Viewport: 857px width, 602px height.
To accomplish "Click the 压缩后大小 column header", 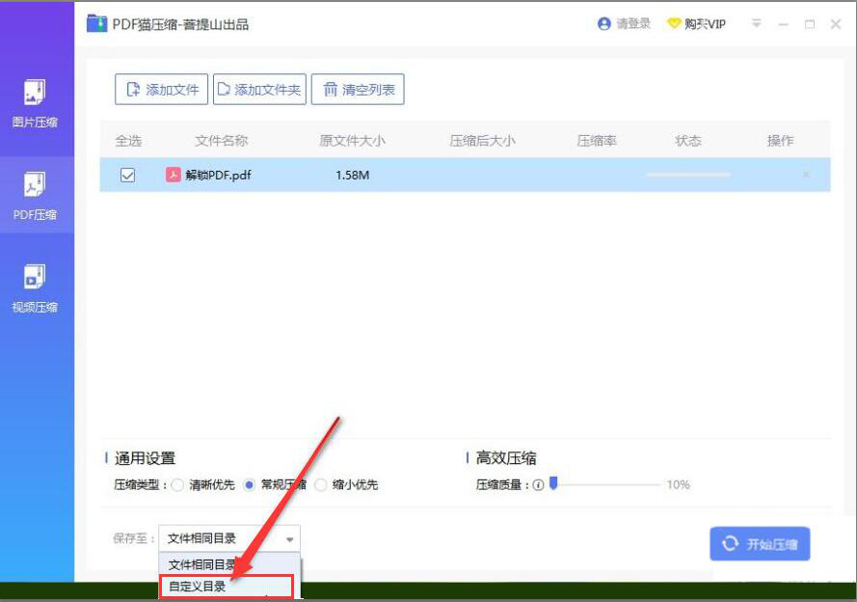I will [483, 141].
